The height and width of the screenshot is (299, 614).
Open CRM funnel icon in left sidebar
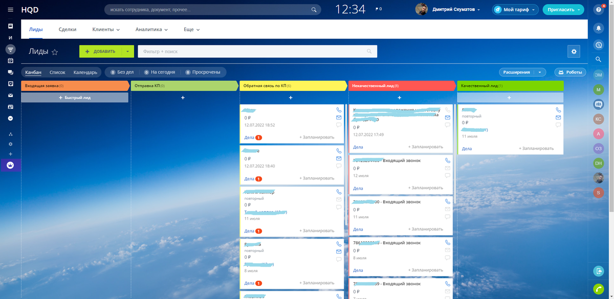point(10,50)
